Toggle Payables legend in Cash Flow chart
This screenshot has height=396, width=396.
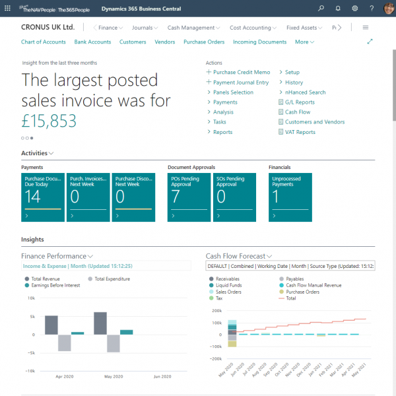point(292,279)
